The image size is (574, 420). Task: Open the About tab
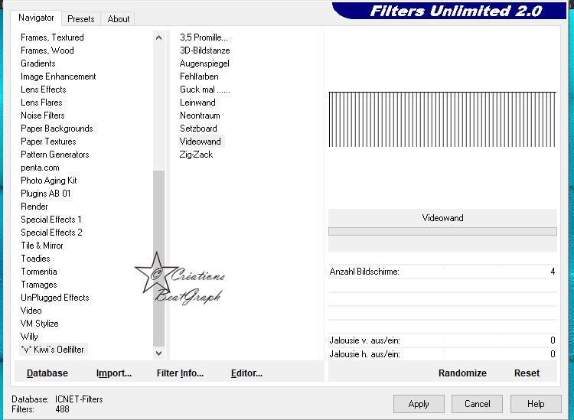pyautogui.click(x=118, y=19)
